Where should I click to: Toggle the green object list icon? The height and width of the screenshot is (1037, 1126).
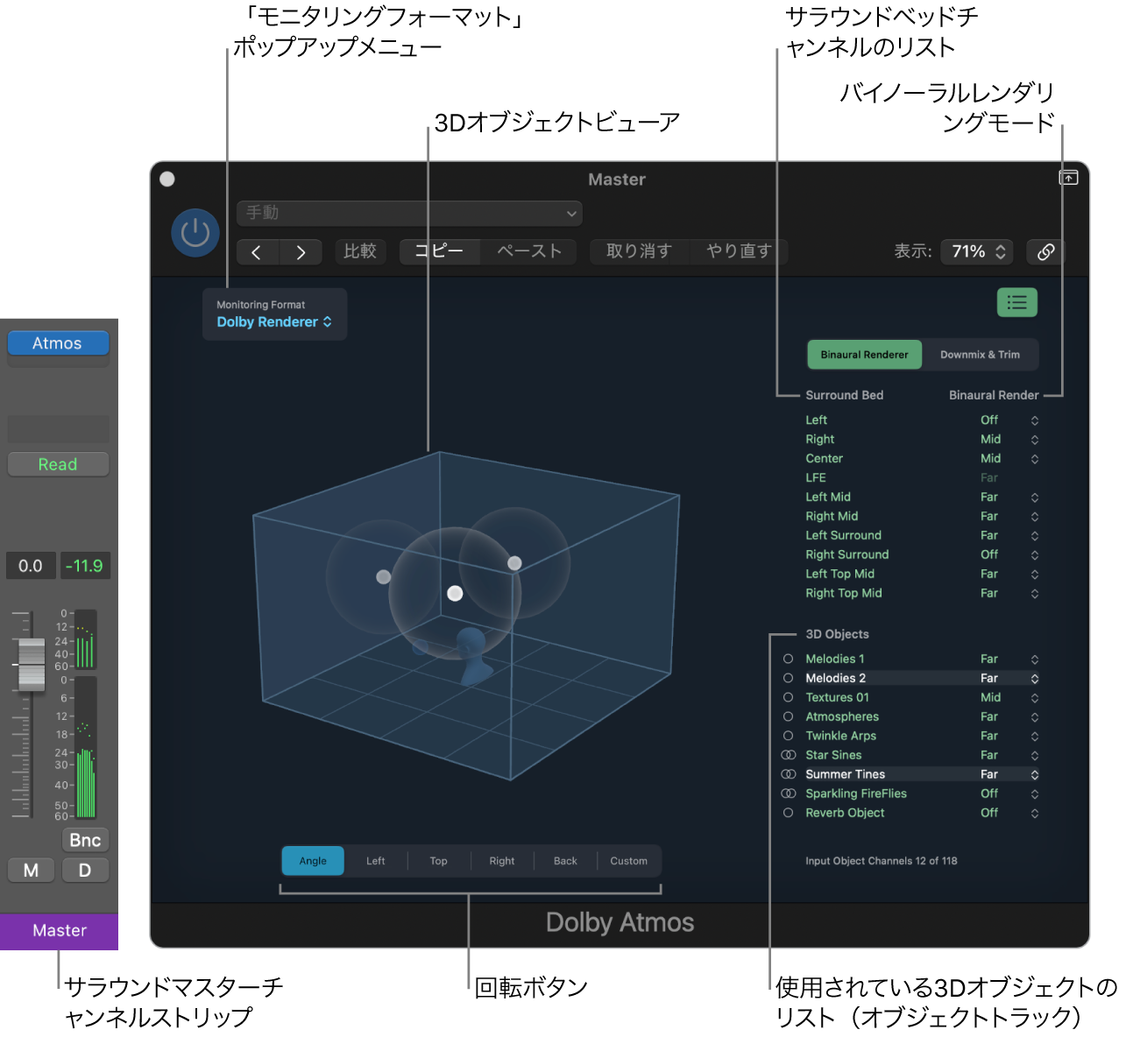1016,302
